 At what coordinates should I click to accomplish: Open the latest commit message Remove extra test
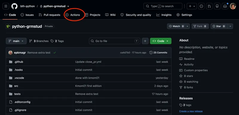[39, 53]
